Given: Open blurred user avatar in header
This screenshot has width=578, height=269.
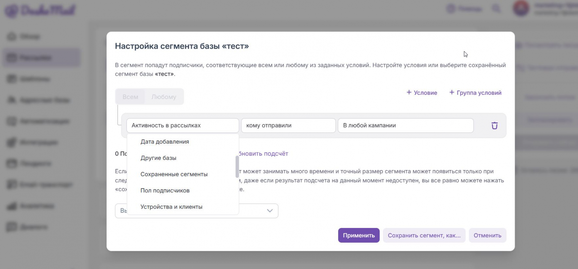Looking at the screenshot, I should 521,8.
